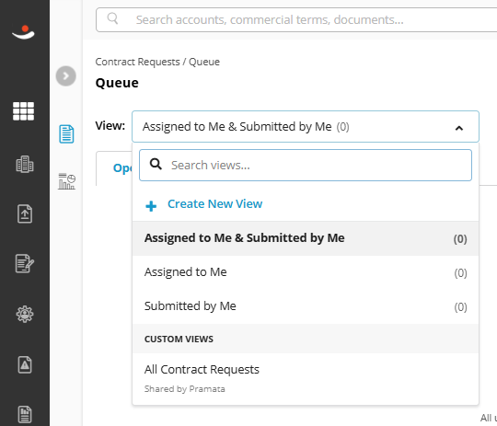The width and height of the screenshot is (497, 426).
Task: Click the Contract Requests breadcrumb
Action: [x=137, y=62]
